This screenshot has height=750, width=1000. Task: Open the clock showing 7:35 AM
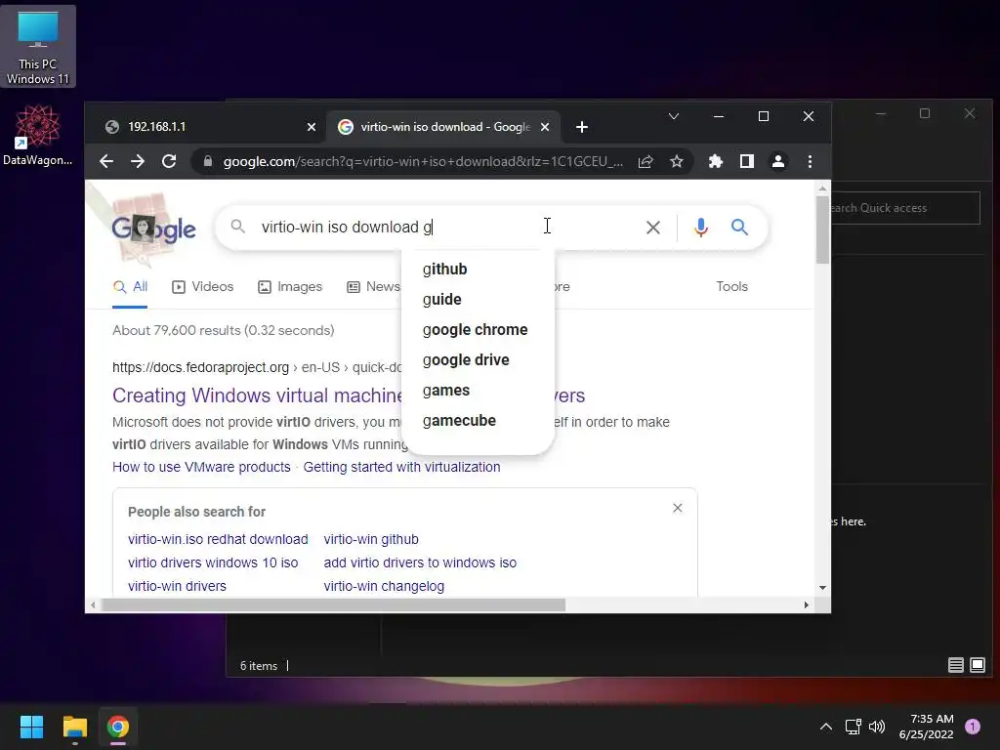[926, 727]
